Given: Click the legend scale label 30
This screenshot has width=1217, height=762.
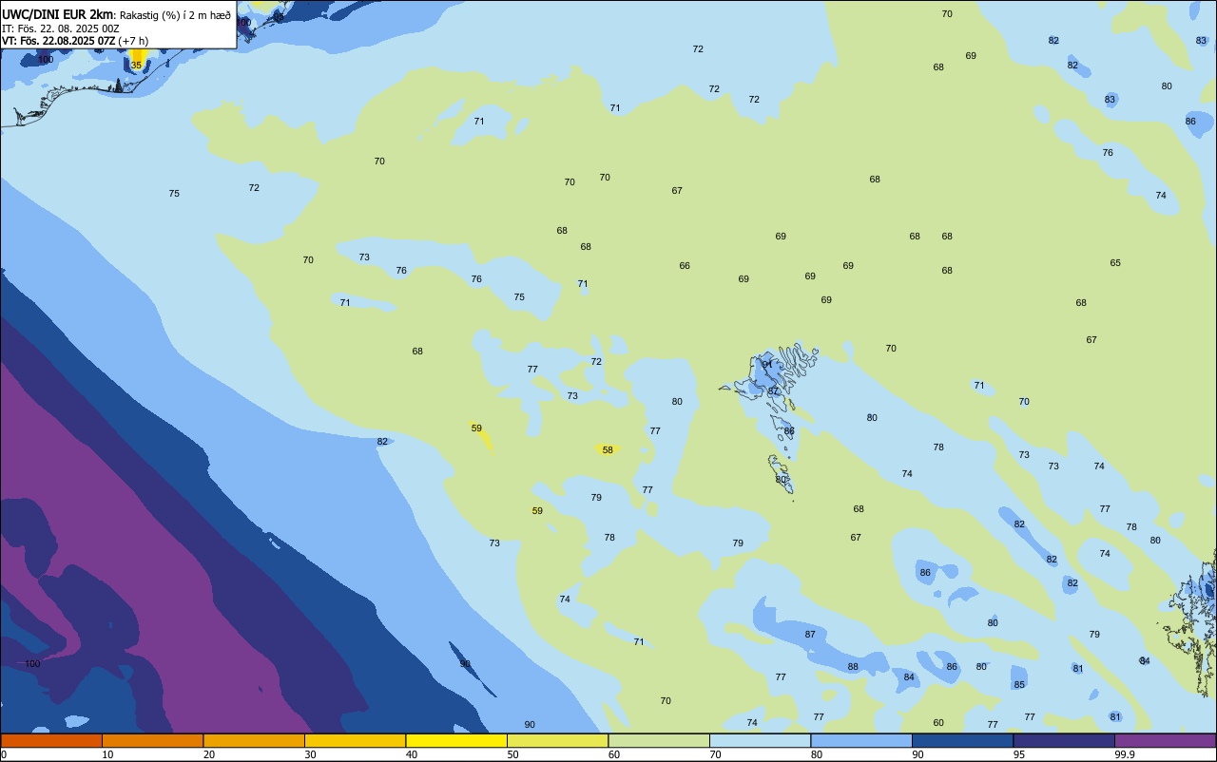Looking at the screenshot, I should (310, 754).
